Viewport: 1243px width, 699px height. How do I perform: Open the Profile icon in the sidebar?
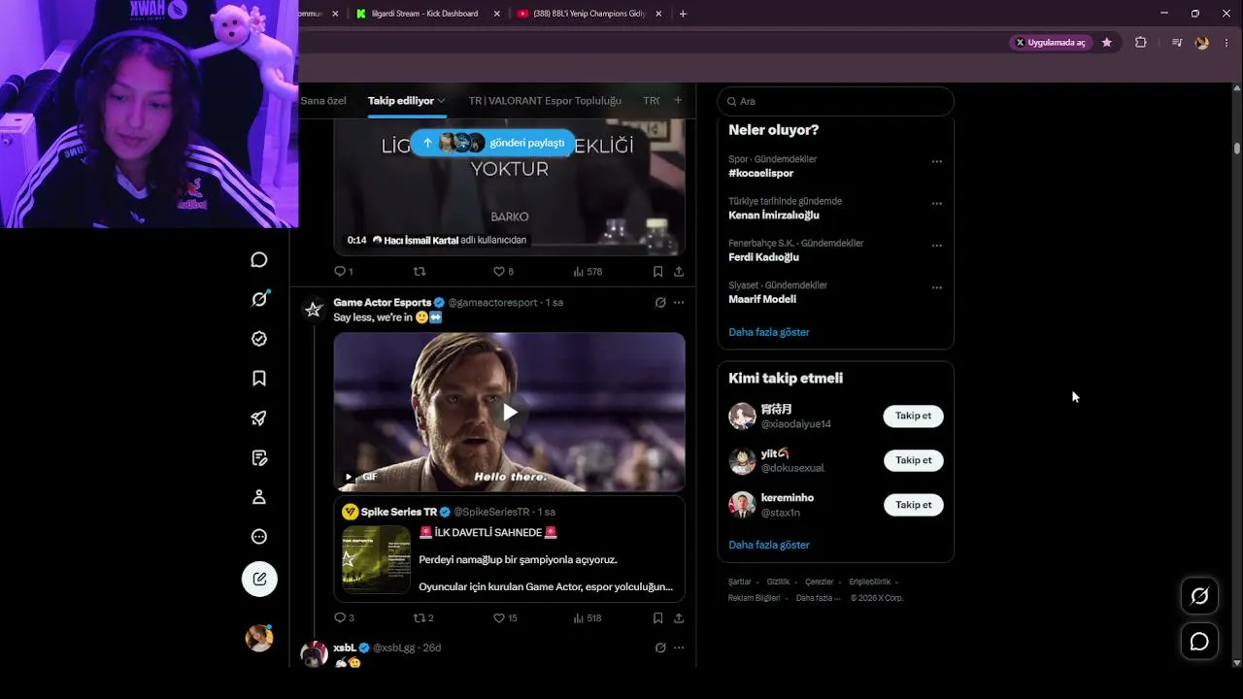tap(259, 497)
